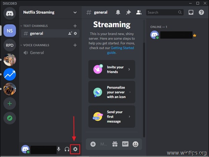Screen dimensions: 209x157
Task: Open server with man portrait avatar
Action: pos(10,60)
